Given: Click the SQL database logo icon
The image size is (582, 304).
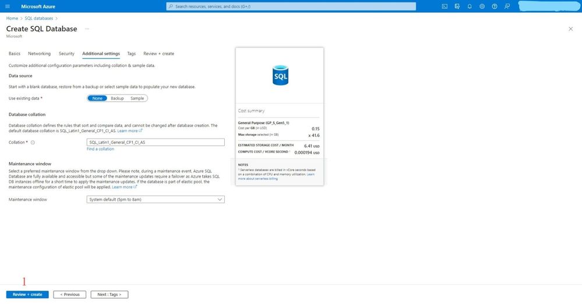Looking at the screenshot, I should pyautogui.click(x=280, y=75).
